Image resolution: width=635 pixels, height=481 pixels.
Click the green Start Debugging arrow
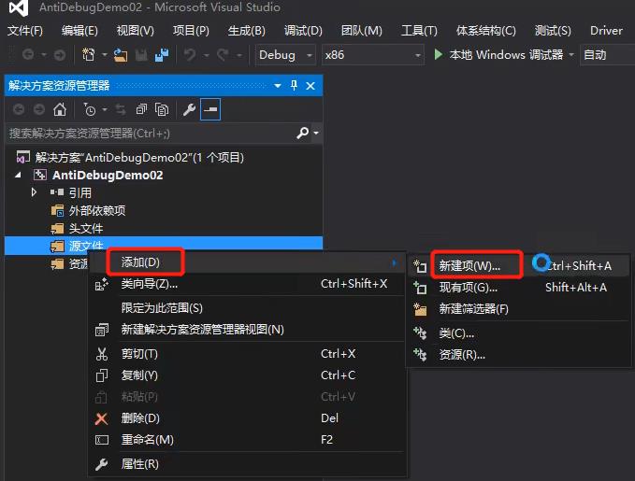tap(439, 54)
